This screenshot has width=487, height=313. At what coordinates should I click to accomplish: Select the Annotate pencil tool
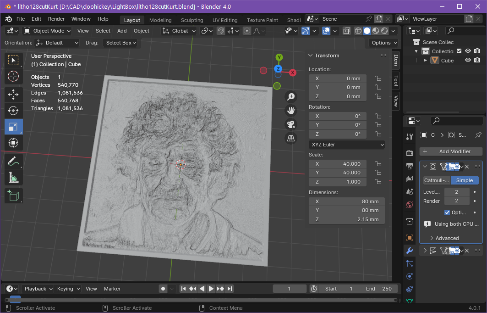coord(13,161)
